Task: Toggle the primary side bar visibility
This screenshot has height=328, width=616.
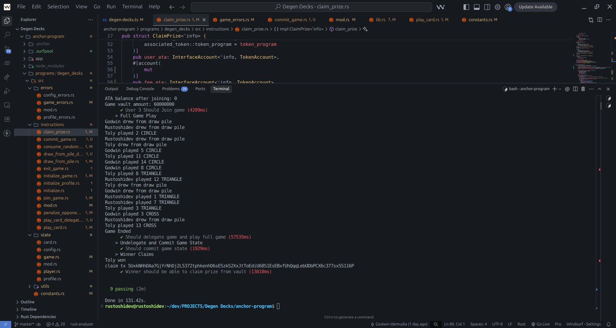Action: 466,7
